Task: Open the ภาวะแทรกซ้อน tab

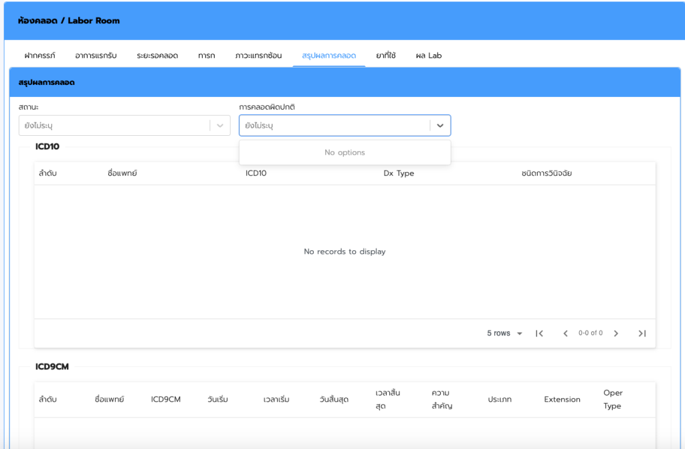Action: (x=258, y=56)
